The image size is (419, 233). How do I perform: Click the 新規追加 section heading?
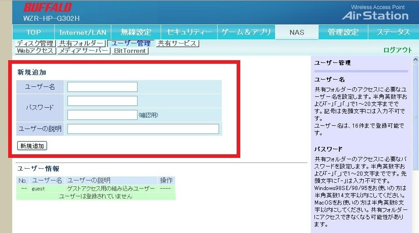32,72
